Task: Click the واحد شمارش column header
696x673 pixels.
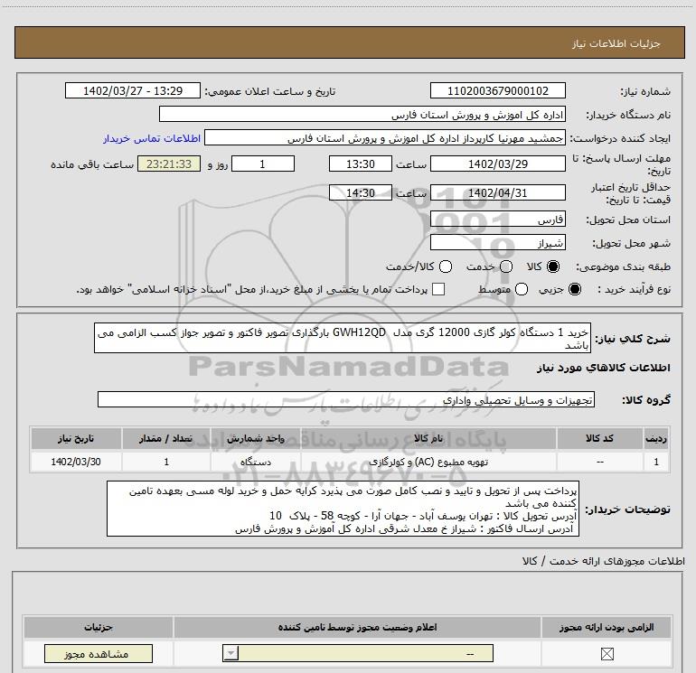Action: coord(256,438)
